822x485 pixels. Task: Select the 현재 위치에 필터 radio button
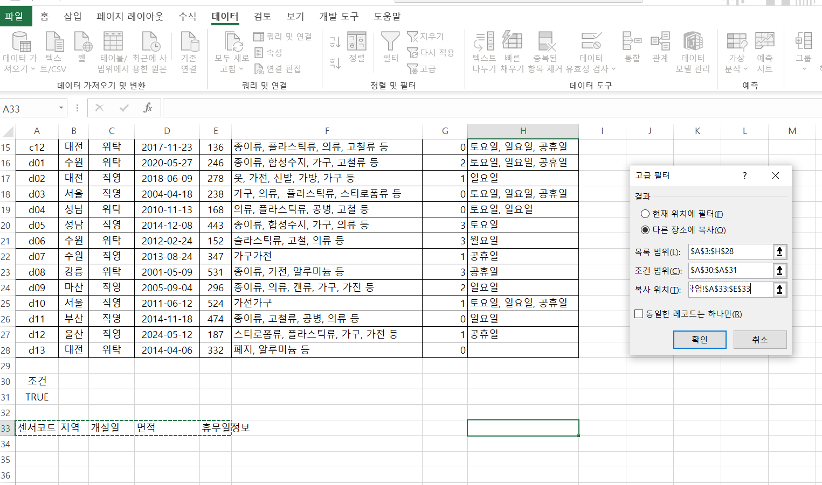click(645, 214)
